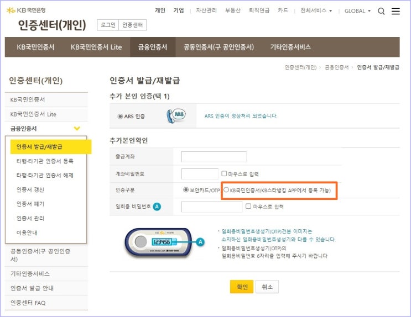This screenshot has width=411, height=317.
Task: Open the 부동산 top menu
Action: click(x=233, y=10)
